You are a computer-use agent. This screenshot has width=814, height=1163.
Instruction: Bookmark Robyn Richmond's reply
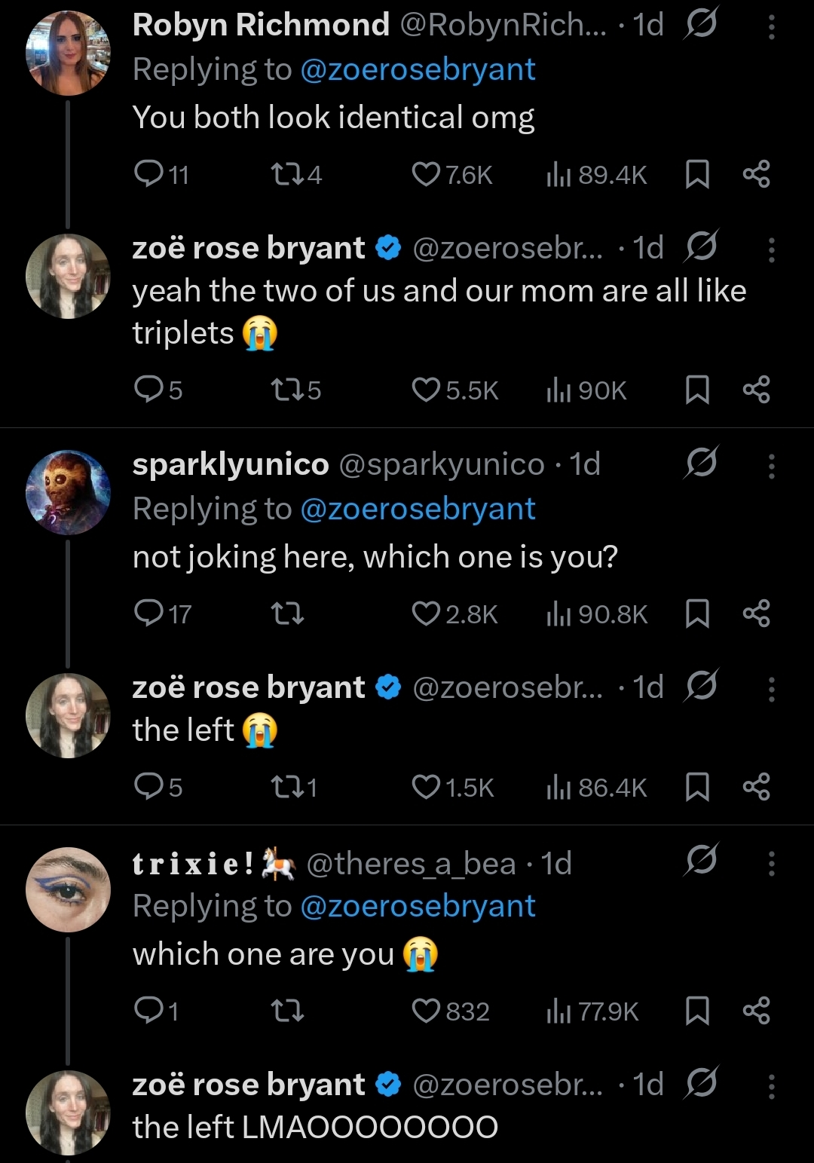tap(697, 175)
